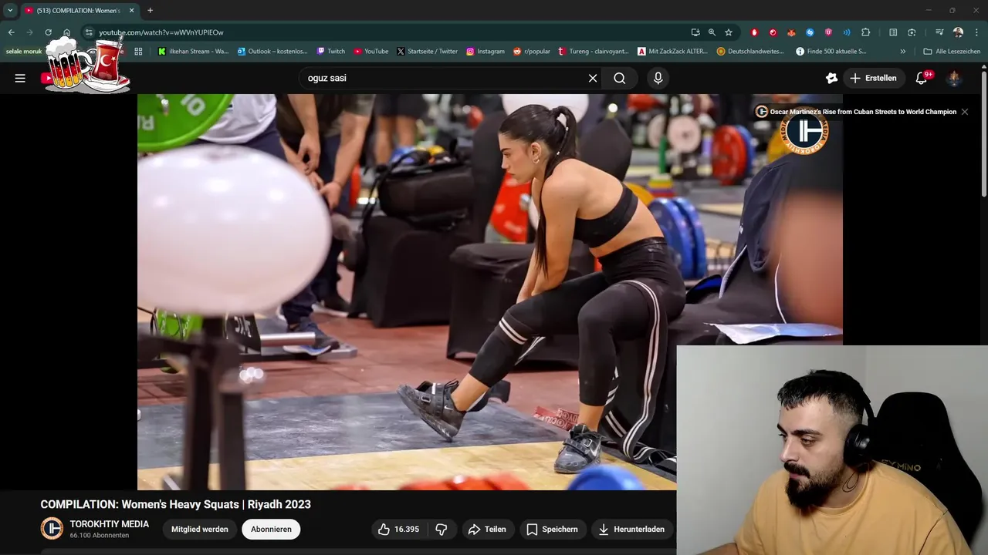Open the zoom magnifier in address bar
The height and width of the screenshot is (555, 988).
pos(712,32)
